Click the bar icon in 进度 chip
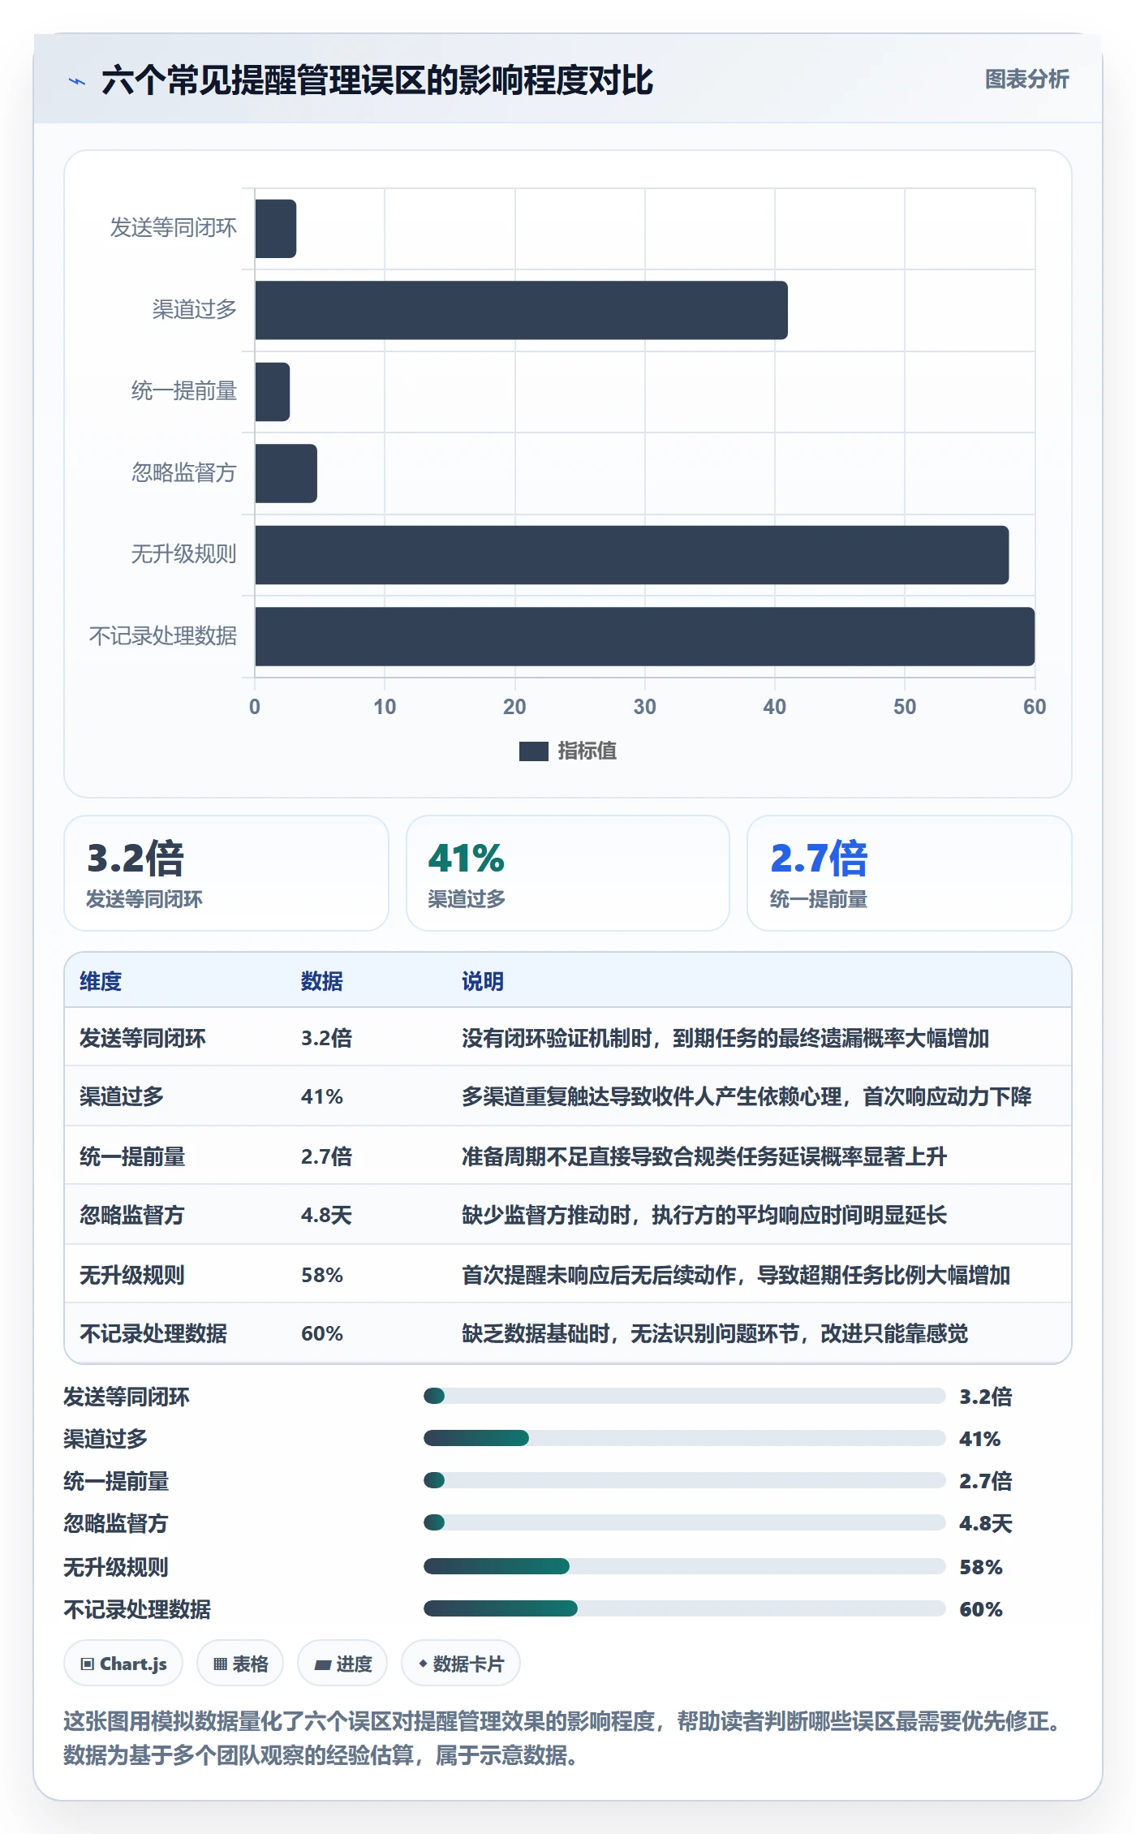Image resolution: width=1136 pixels, height=1834 pixels. click(323, 1665)
